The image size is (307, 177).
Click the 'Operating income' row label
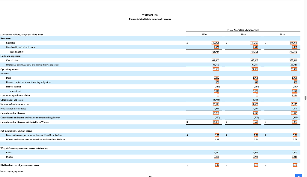click(x=10, y=69)
